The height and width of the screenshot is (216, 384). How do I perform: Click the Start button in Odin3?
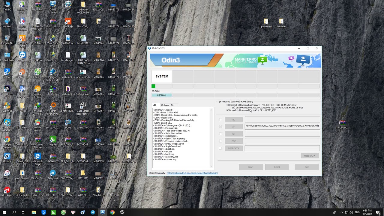pos(251,167)
